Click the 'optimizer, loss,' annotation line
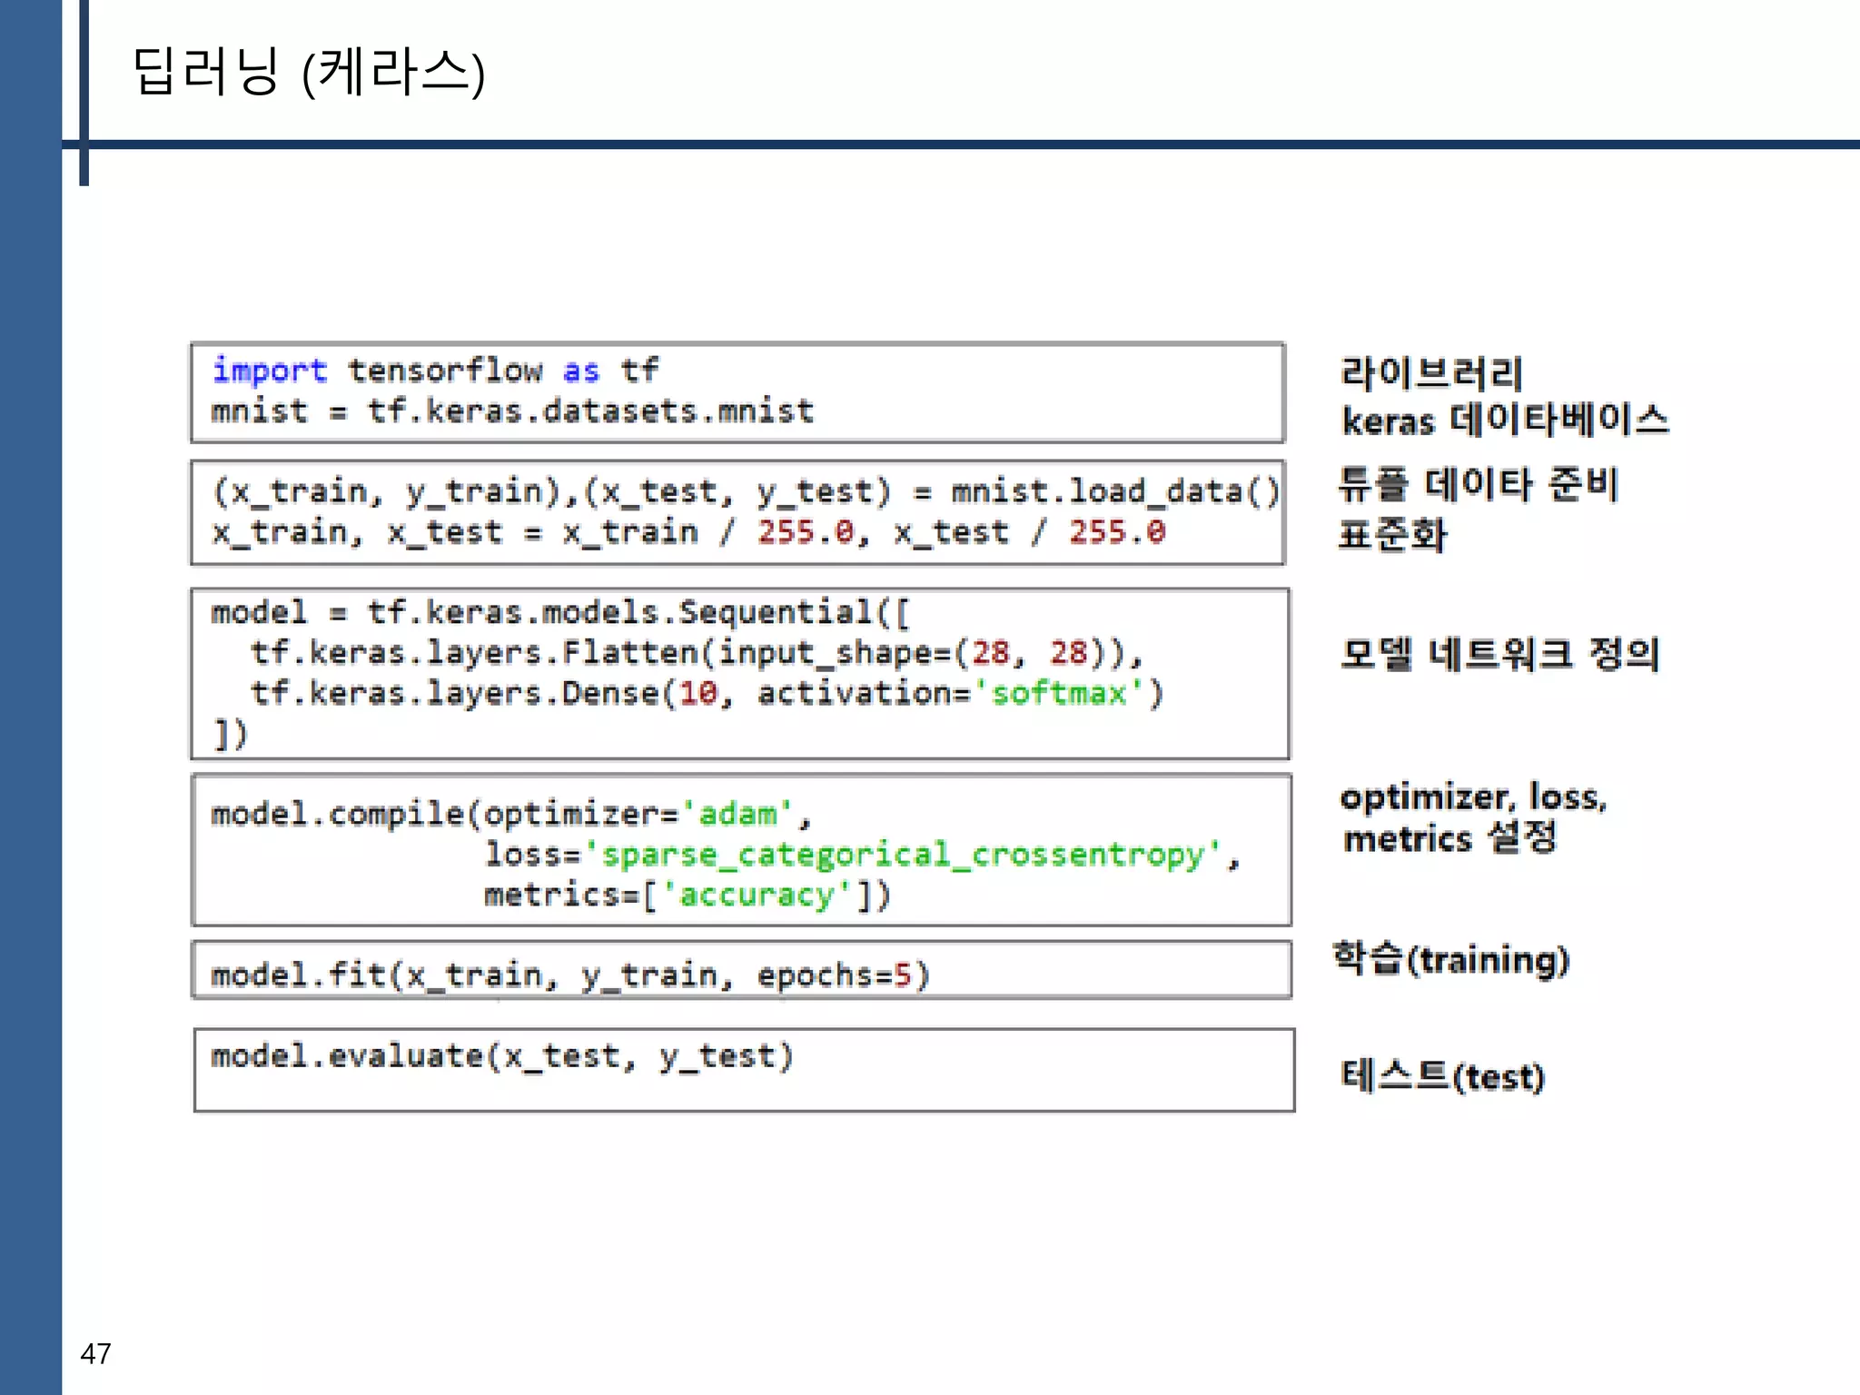This screenshot has height=1395, width=1860. [x=1474, y=796]
